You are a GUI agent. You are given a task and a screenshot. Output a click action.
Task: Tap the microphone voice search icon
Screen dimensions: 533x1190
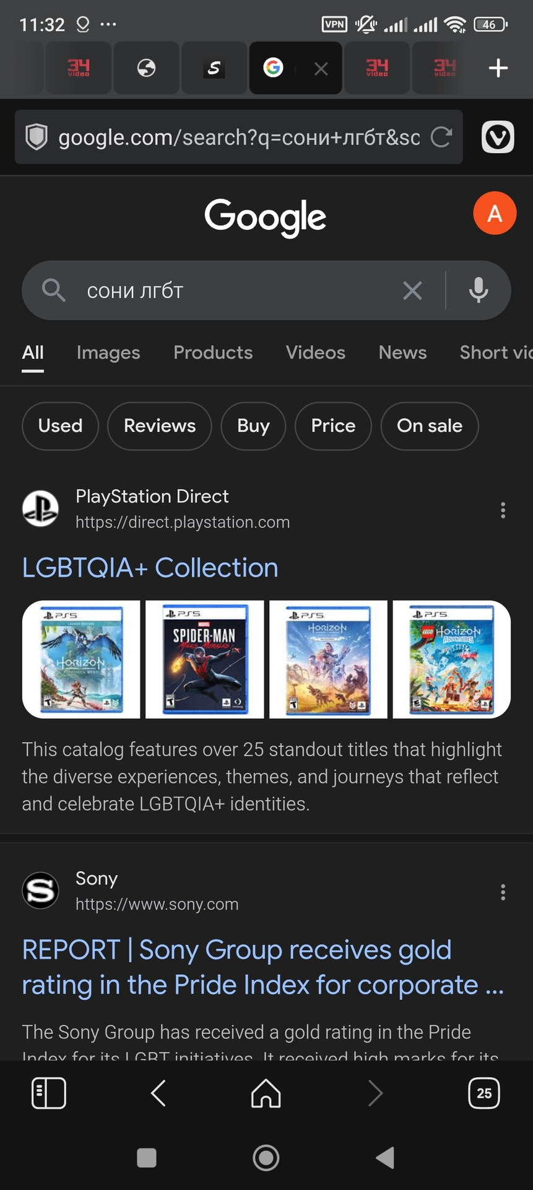(478, 290)
